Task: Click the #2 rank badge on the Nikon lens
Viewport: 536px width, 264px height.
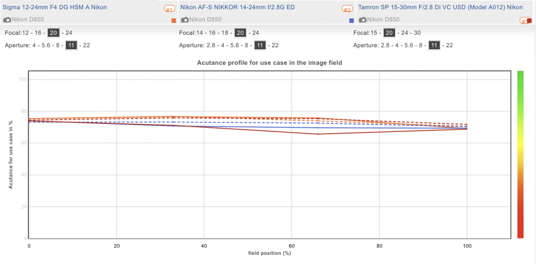Action: [348, 9]
